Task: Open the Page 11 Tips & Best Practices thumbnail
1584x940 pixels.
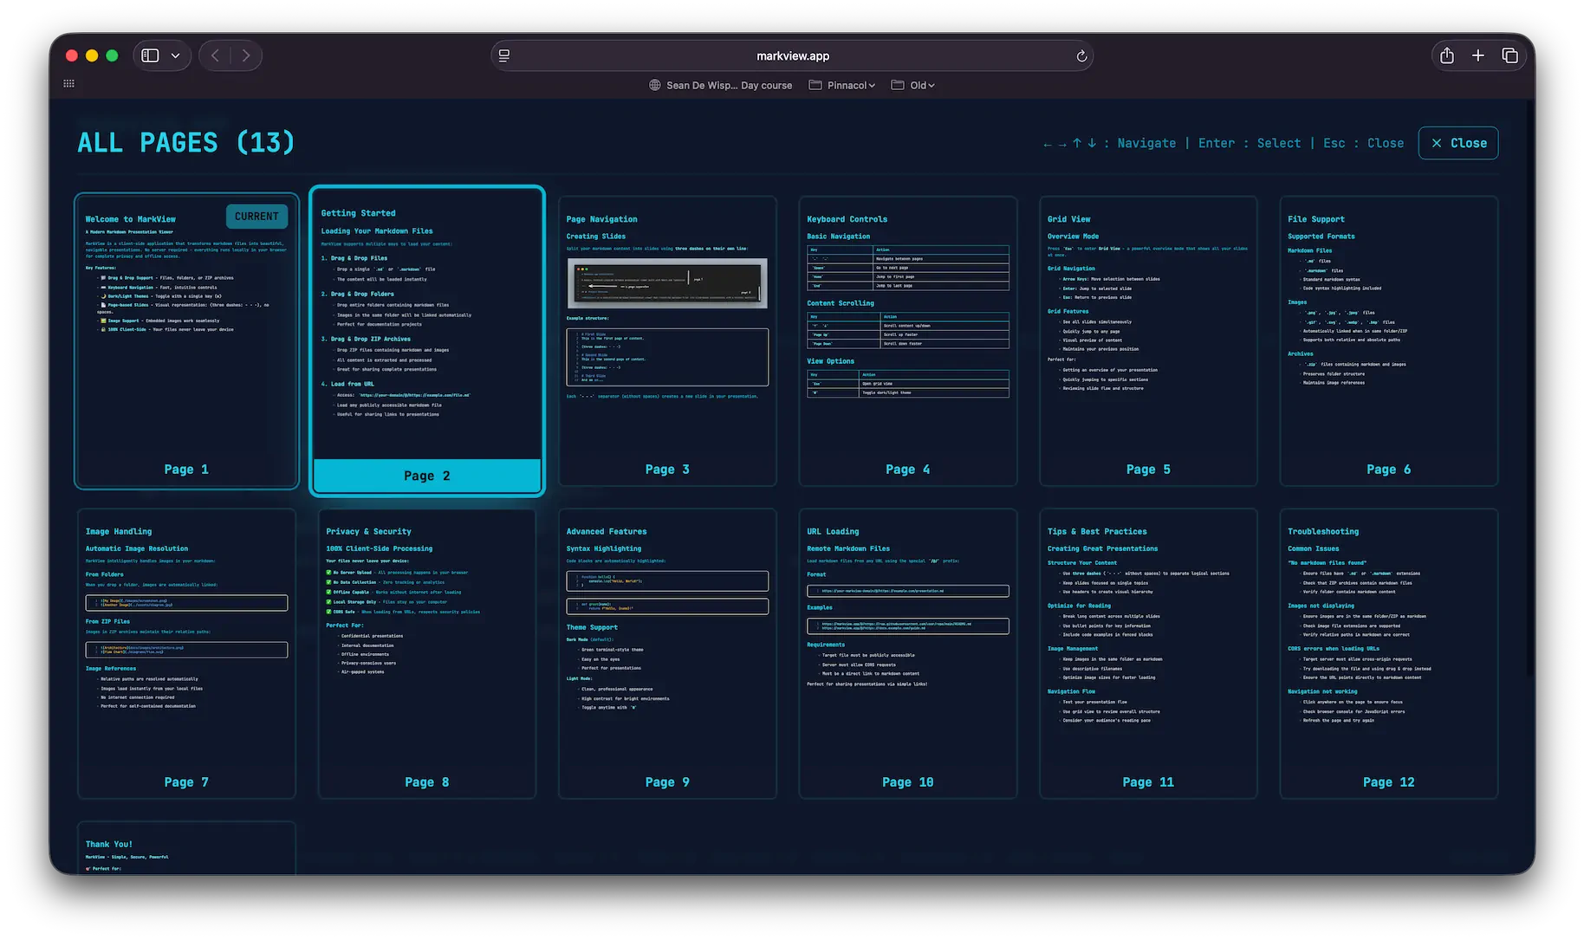Action: click(1148, 653)
